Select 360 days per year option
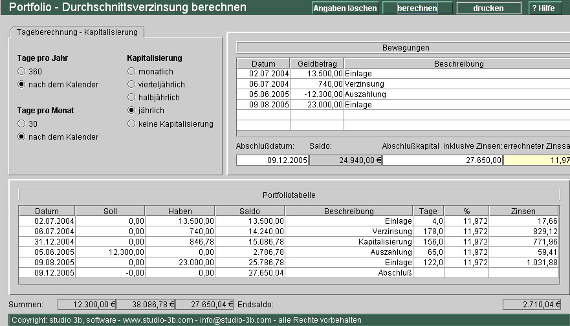This screenshot has height=326, width=570. (x=22, y=72)
